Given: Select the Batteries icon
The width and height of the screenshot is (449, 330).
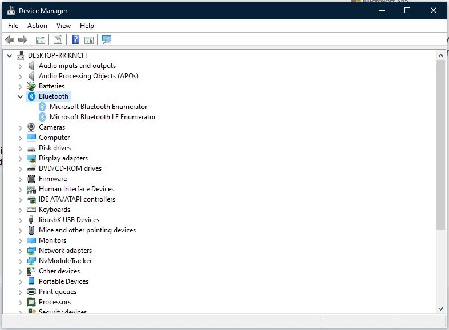Looking at the screenshot, I should coord(31,86).
